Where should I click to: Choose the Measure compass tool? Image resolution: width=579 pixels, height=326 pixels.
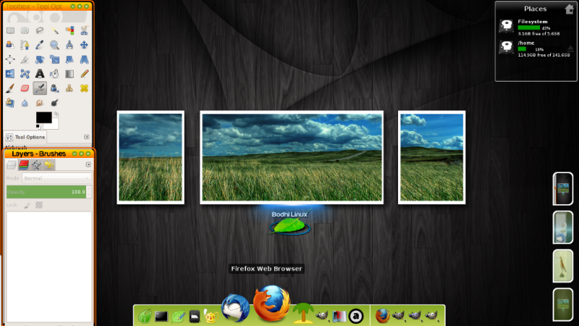[69, 45]
